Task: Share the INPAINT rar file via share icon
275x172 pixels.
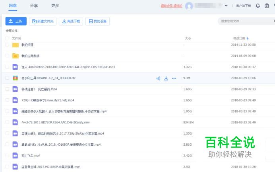Action: 158,78
